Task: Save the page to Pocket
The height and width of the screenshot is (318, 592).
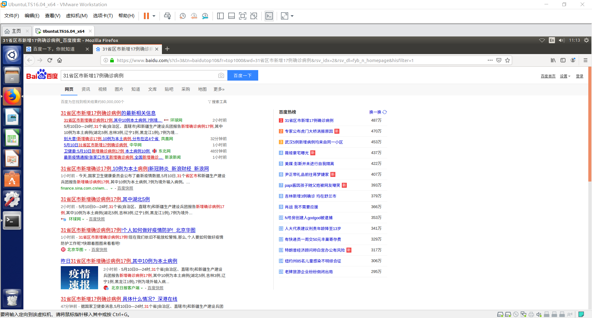Action: pyautogui.click(x=499, y=60)
